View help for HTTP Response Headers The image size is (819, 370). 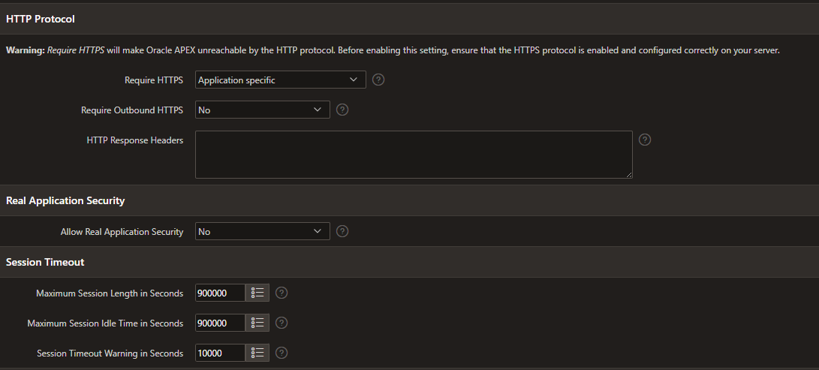645,140
